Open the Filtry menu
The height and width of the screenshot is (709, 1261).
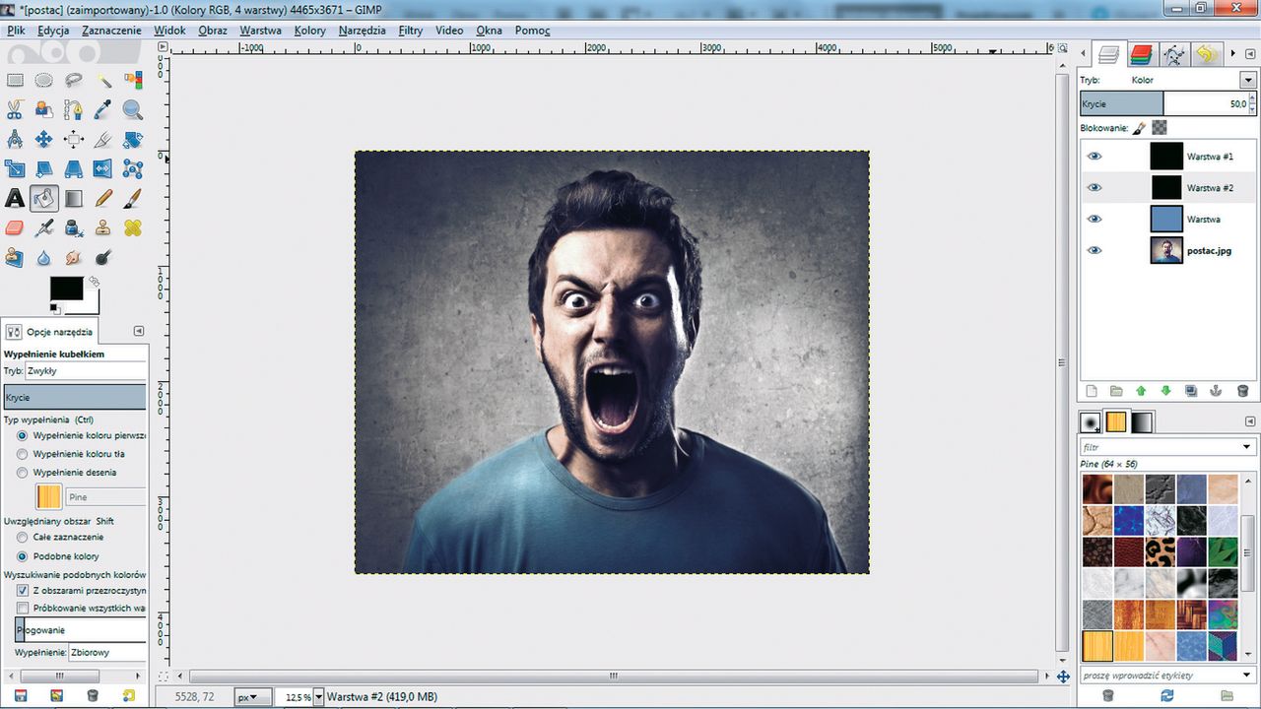coord(411,31)
